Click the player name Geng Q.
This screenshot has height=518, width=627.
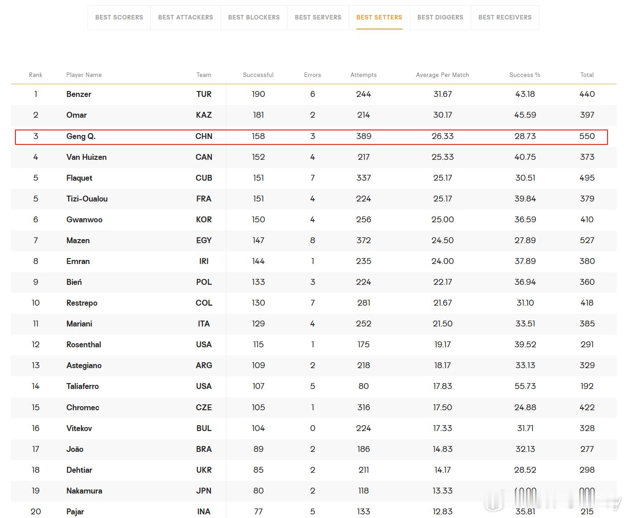click(x=81, y=136)
